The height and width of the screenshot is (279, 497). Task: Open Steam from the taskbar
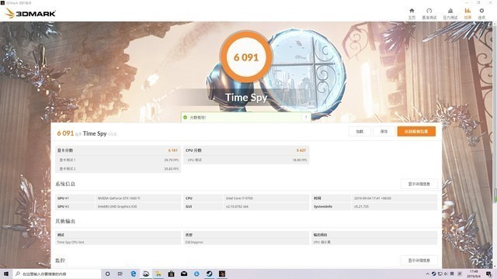(209, 274)
